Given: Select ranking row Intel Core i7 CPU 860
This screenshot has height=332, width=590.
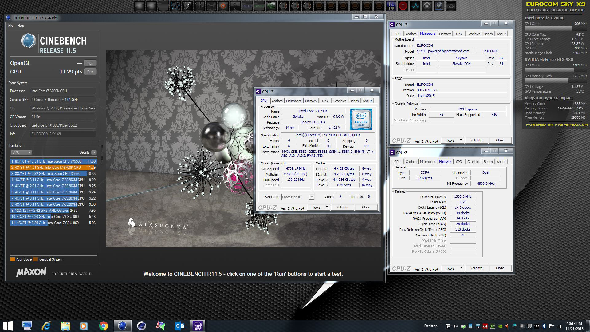Looking at the screenshot, I should pos(53,223).
